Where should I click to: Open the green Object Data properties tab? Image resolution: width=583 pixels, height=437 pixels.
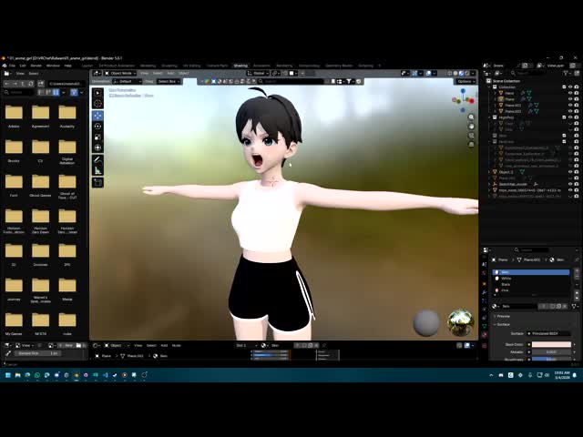pyautogui.click(x=485, y=326)
